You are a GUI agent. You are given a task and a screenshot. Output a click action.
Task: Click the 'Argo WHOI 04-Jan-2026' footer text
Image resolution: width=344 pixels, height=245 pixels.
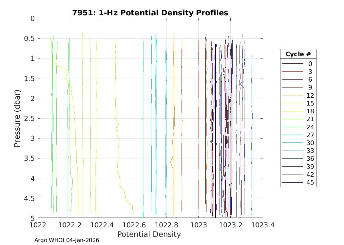pyautogui.click(x=67, y=240)
